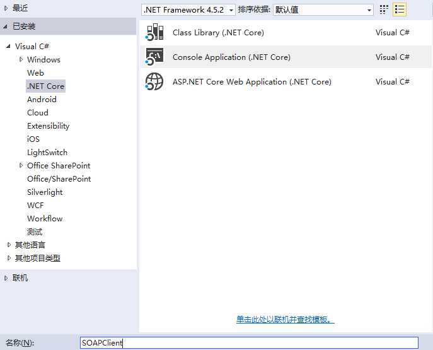Choose Console Application (.NET Core) template name

(x=231, y=57)
